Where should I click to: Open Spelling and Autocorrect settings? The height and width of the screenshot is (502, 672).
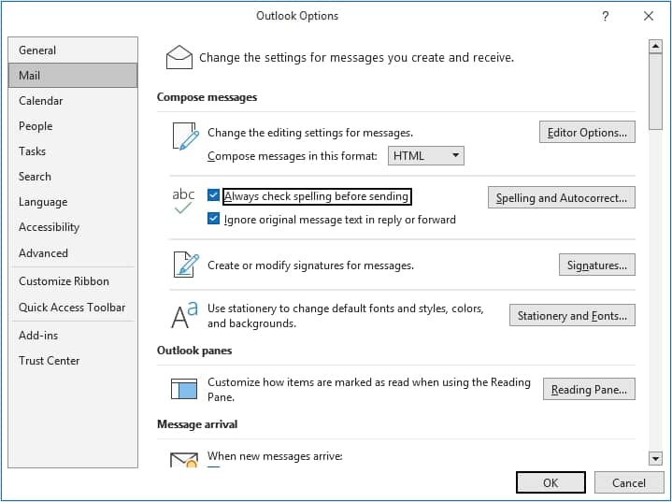[562, 197]
